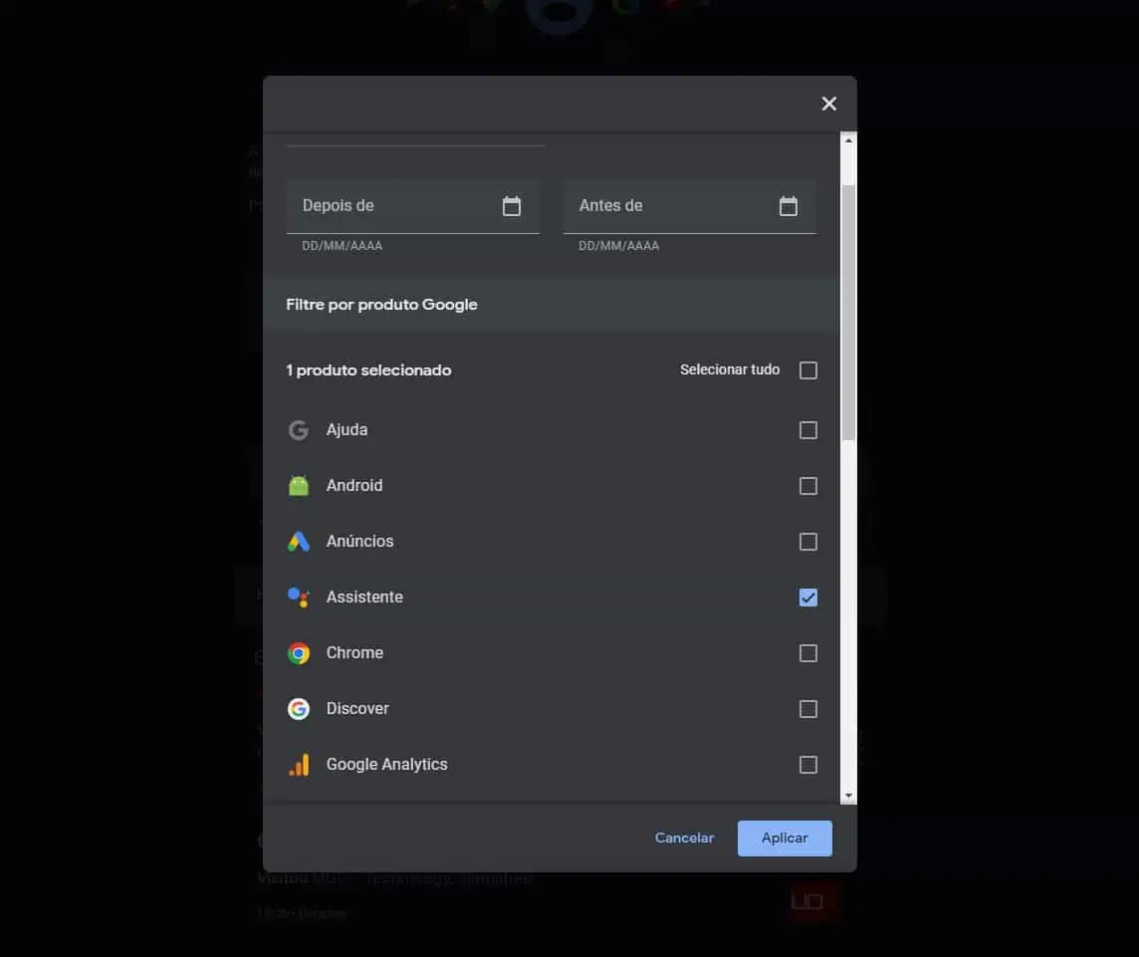The image size is (1139, 957).
Task: Click the Chrome browser icon
Action: pyautogui.click(x=299, y=653)
